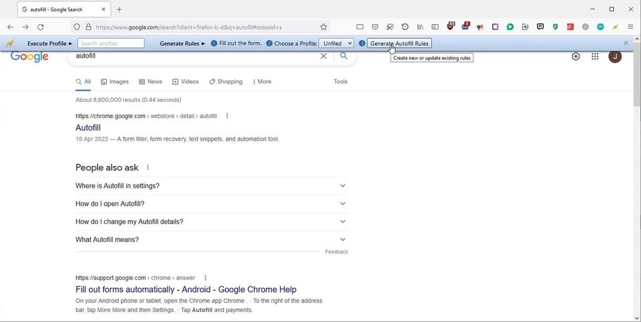Open the 'Autofill' Chrome web store result
This screenshot has width=641, height=322.
88,128
